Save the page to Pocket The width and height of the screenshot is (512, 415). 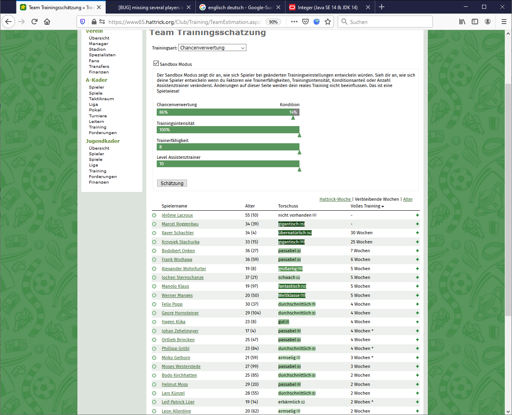click(x=305, y=22)
